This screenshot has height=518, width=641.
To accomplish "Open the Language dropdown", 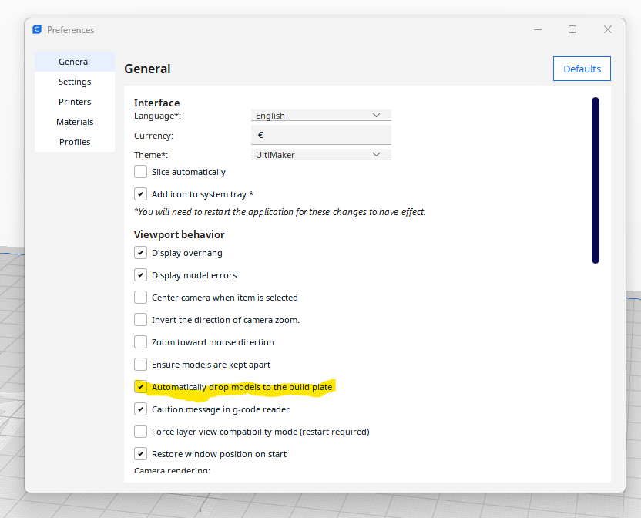I will point(320,115).
